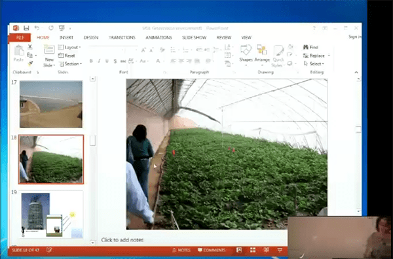Image resolution: width=393 pixels, height=259 pixels.
Task: Toggle Underline formatting
Action: pyautogui.click(x=107, y=61)
